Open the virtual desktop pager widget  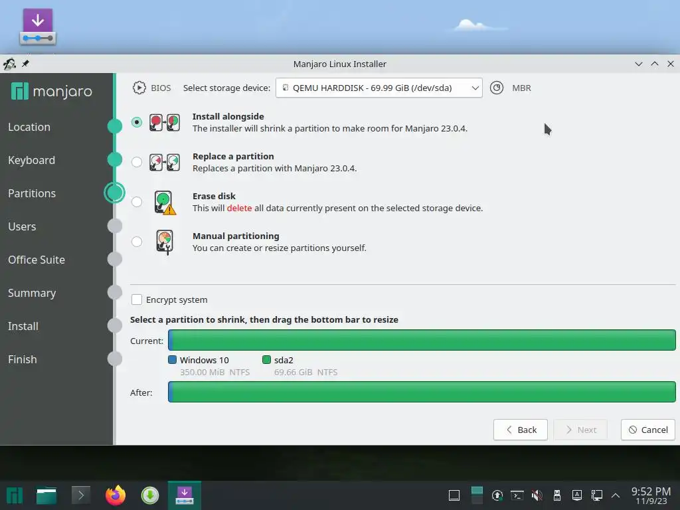coord(477,495)
